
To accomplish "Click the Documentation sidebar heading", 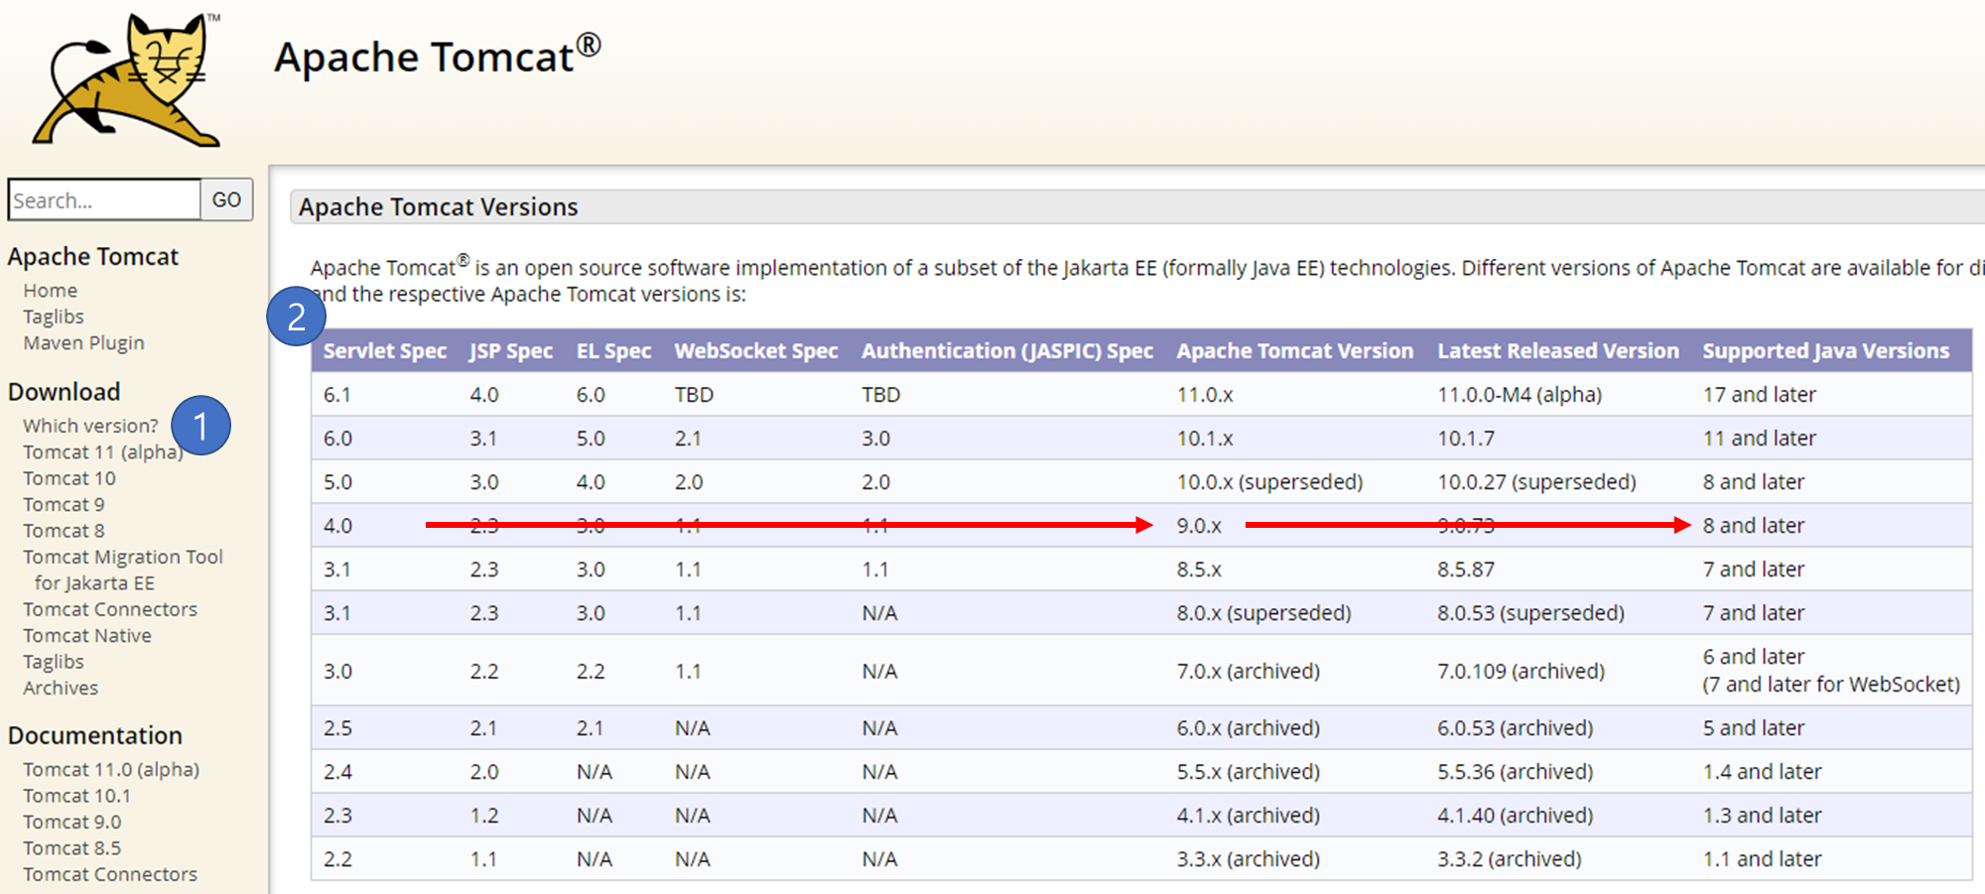I will pyautogui.click(x=95, y=735).
